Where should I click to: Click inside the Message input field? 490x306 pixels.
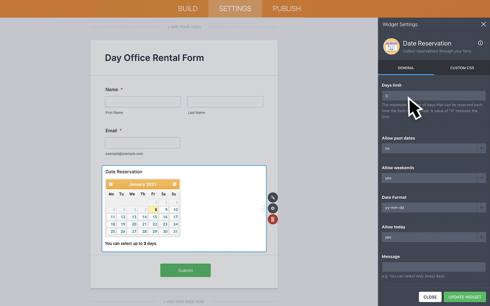(x=434, y=267)
